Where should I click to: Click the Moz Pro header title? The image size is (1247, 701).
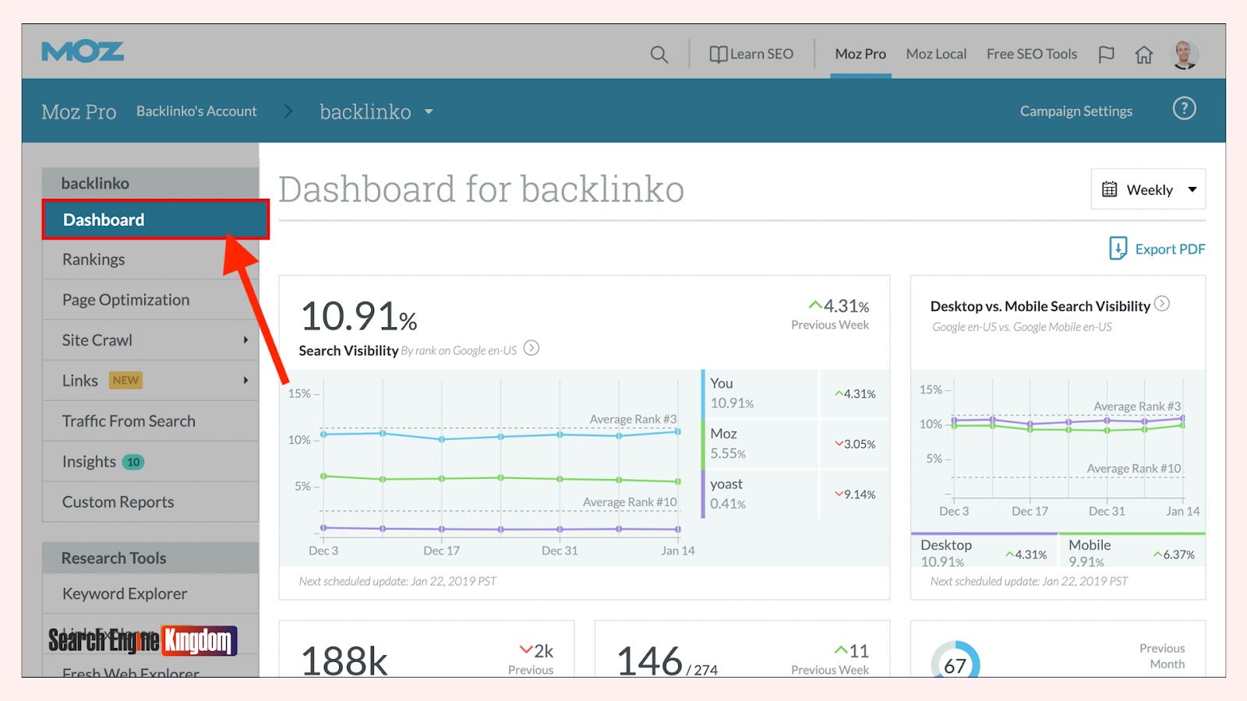coord(79,112)
